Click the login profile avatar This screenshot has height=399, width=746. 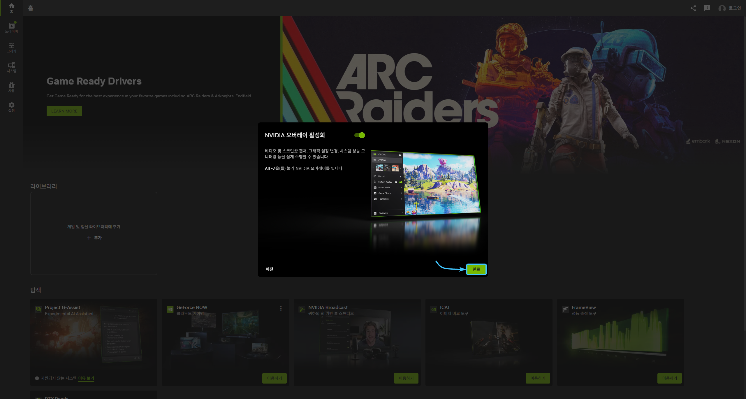coord(722,8)
